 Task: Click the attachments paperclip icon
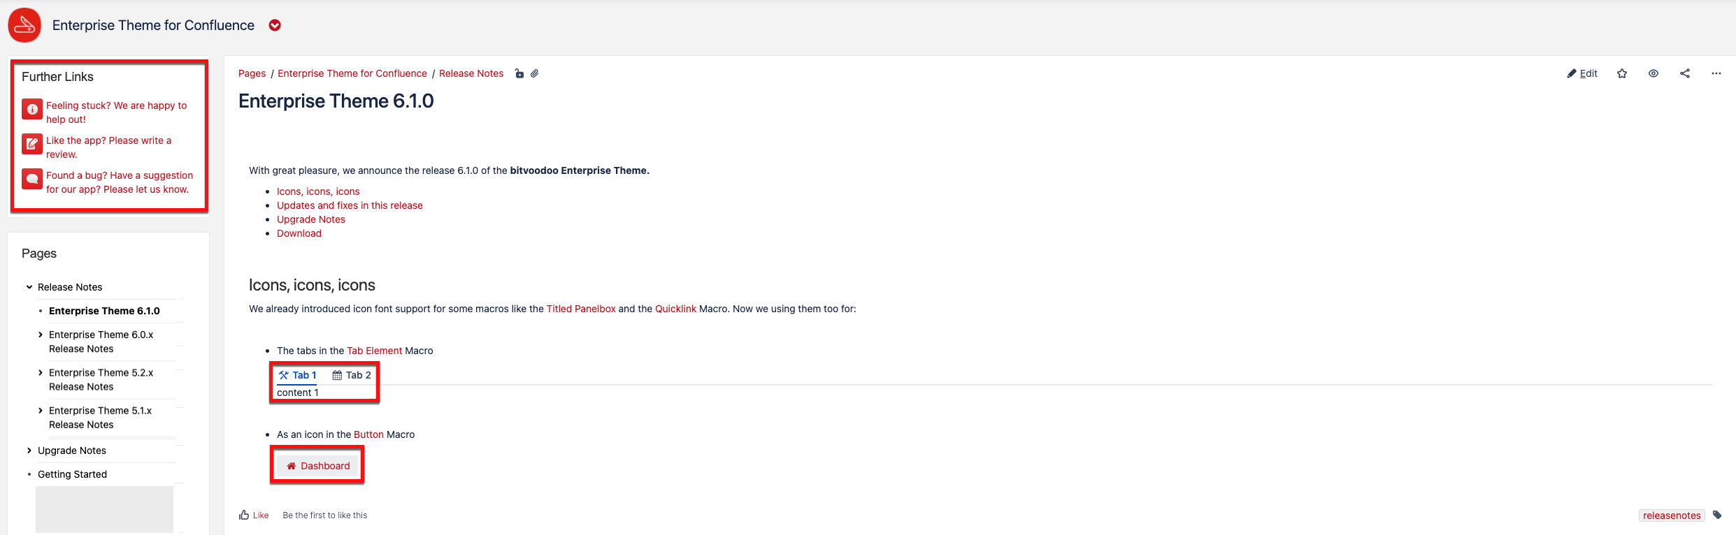point(534,73)
